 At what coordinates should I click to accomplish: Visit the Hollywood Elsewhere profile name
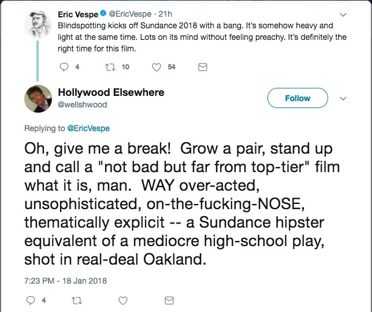(111, 92)
